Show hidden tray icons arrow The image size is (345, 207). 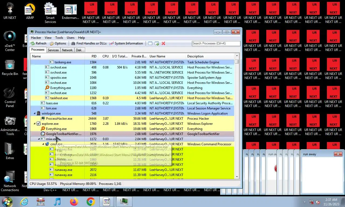pyautogui.click(x=305, y=202)
